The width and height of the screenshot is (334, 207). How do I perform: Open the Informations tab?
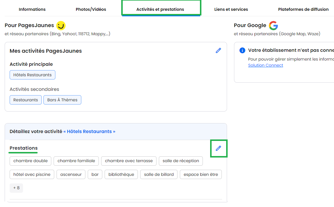pyautogui.click(x=32, y=9)
